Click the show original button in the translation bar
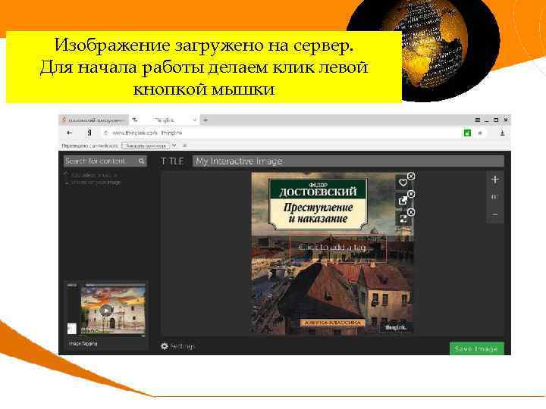The height and width of the screenshot is (409, 546). click(146, 145)
